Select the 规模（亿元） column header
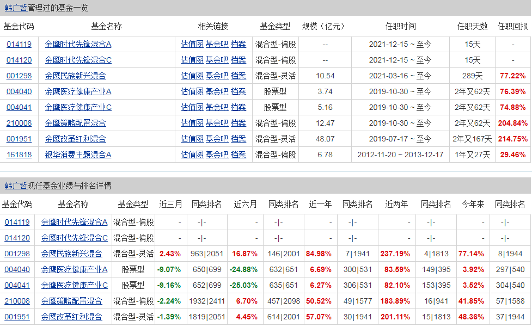This screenshot has height=327, width=532. 325,26
